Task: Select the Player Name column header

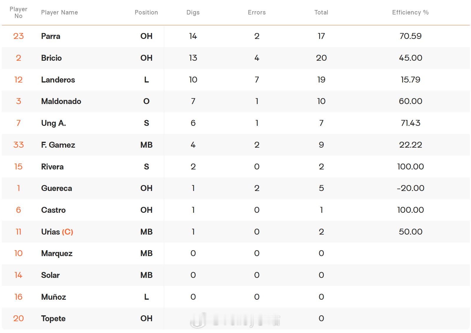Action: tap(60, 12)
